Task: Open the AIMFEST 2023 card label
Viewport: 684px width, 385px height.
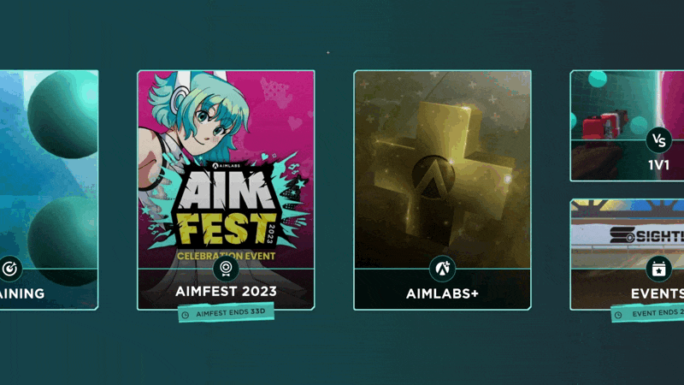Action: click(226, 291)
